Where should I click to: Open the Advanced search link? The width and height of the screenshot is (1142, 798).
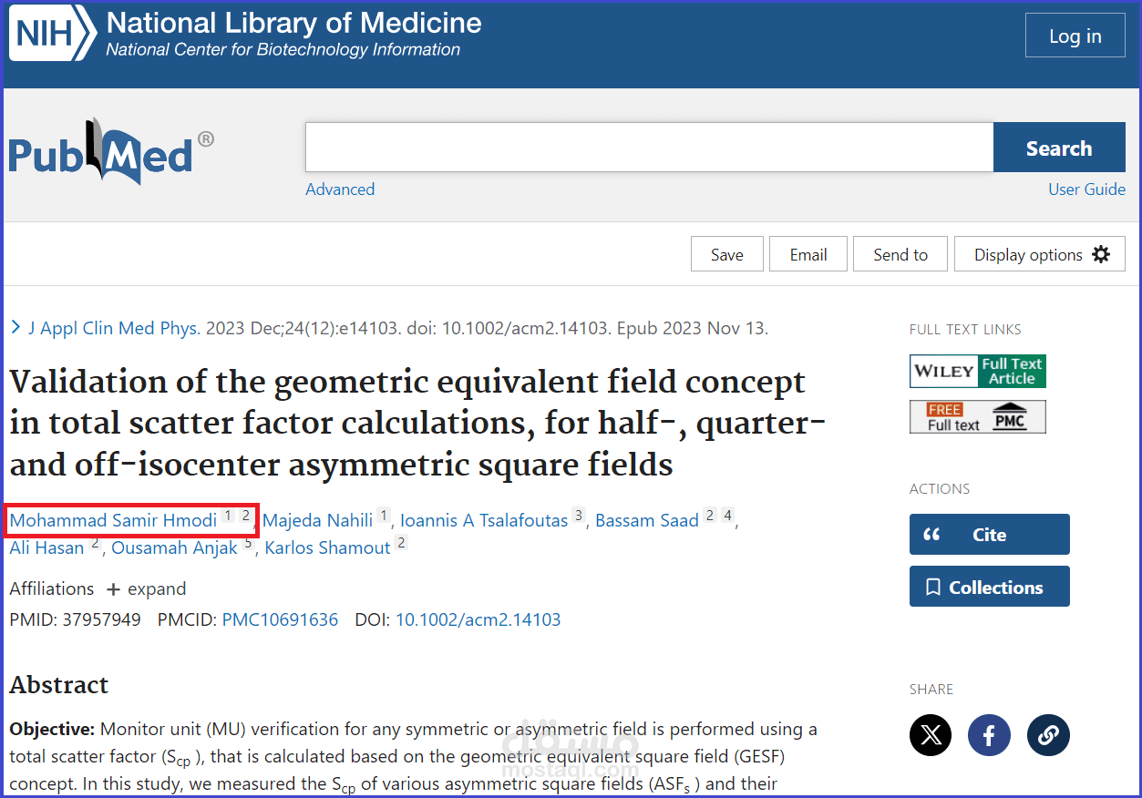(x=340, y=189)
